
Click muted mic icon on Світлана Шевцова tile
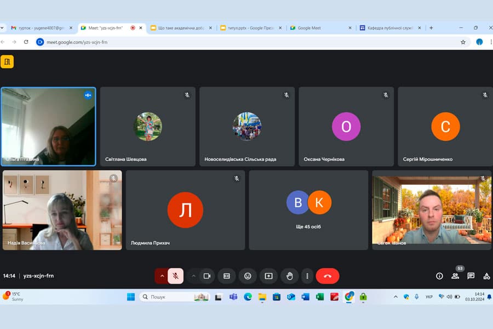coord(187,95)
